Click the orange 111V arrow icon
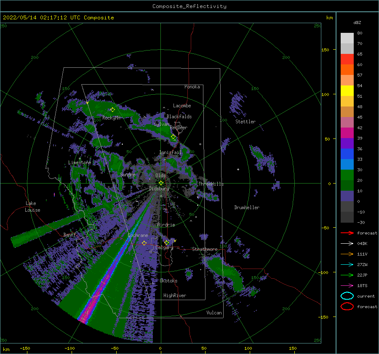This screenshot has height=354, width=379. tap(347, 254)
